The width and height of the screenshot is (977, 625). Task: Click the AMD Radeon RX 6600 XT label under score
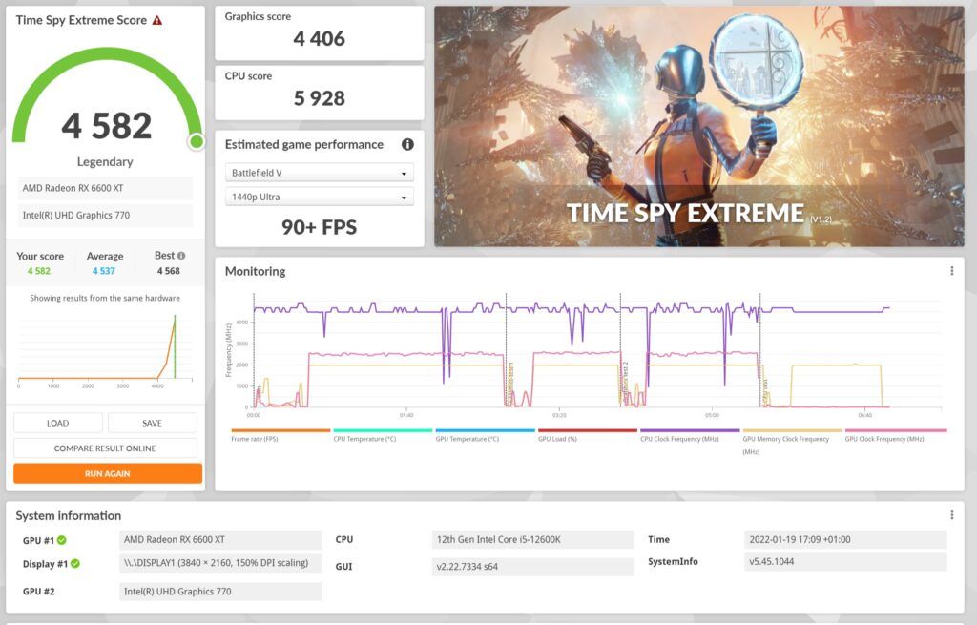tap(105, 188)
